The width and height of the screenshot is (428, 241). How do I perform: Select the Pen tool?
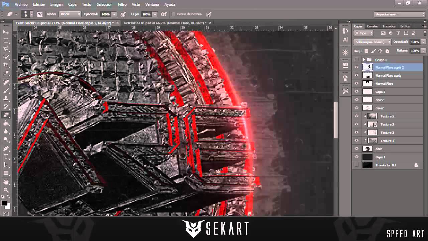click(6, 148)
